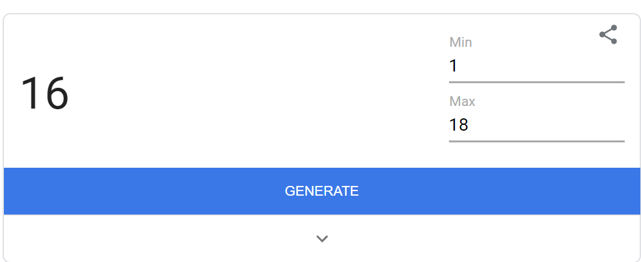
Task: Click the underline beneath the Max field
Action: (537, 141)
